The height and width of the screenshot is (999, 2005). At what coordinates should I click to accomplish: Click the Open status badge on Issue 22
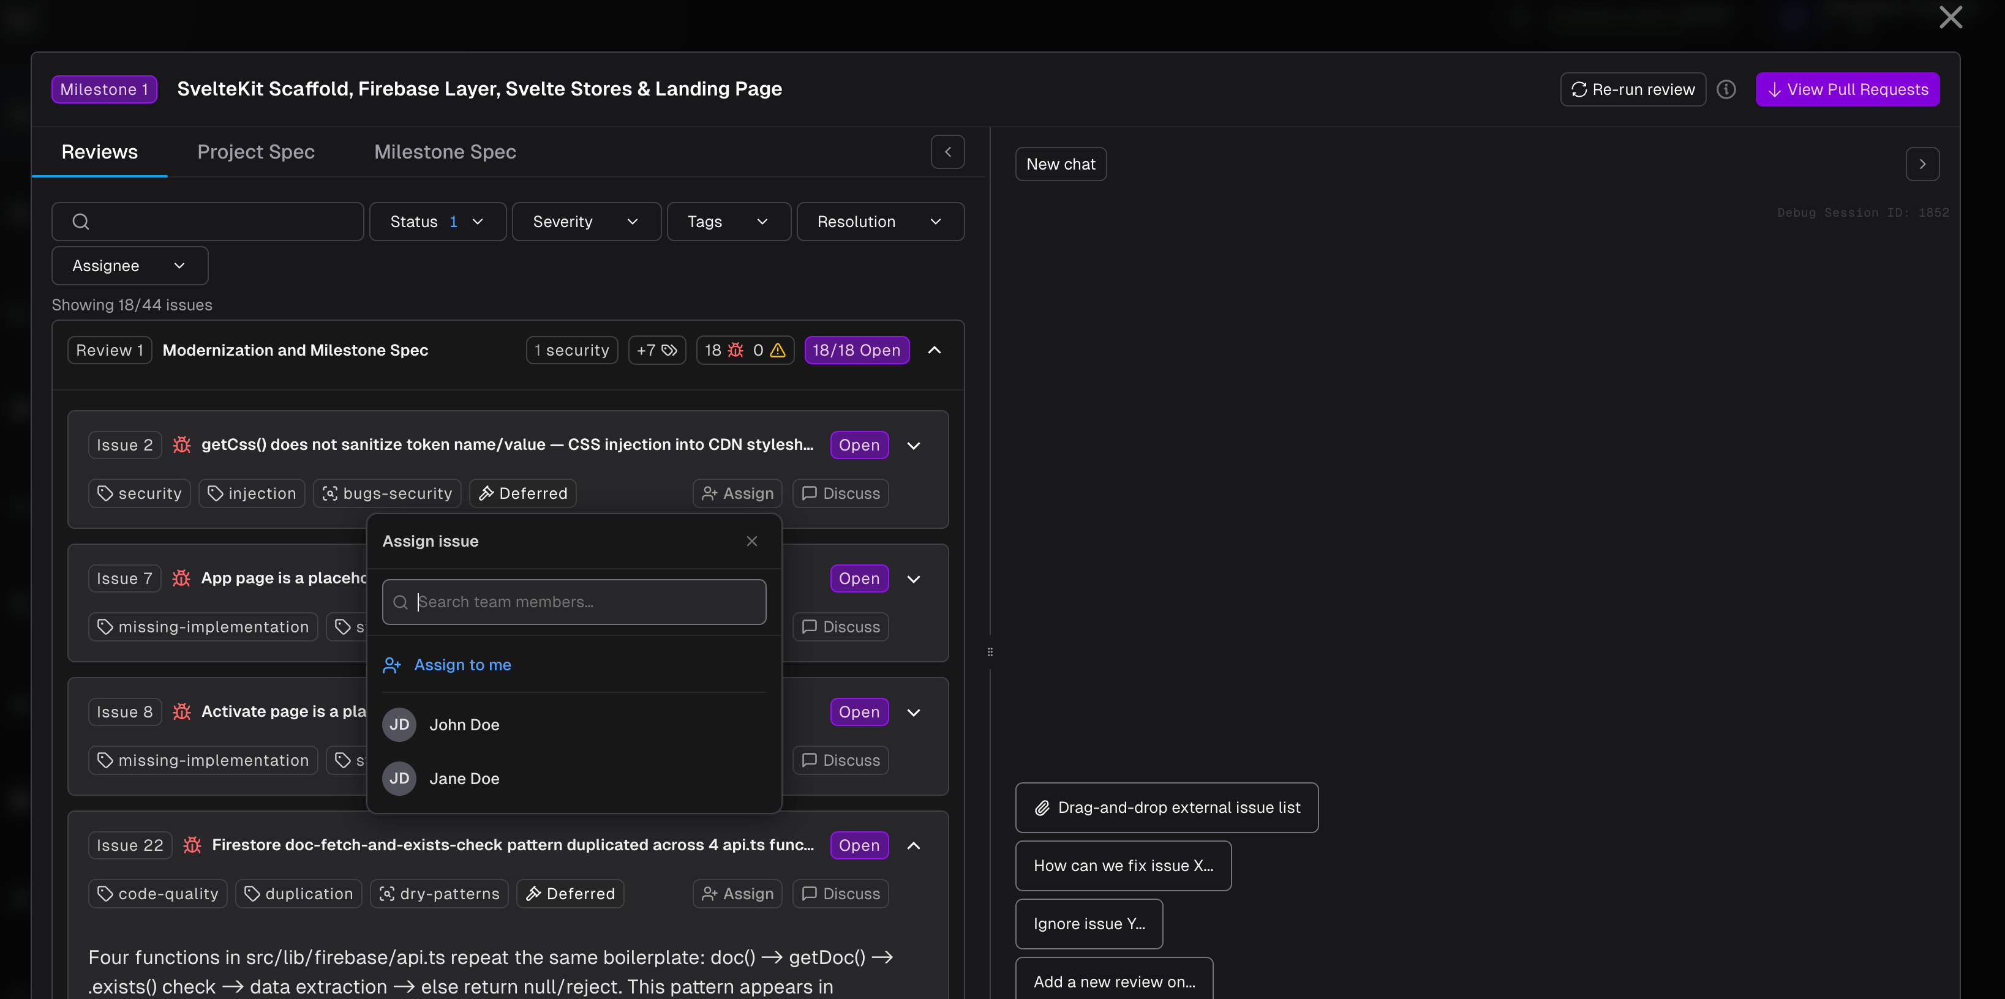(x=859, y=845)
